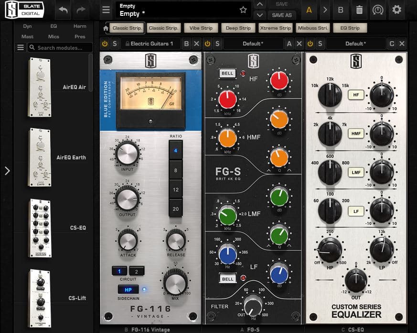Toggle the LF band button on CS-EQ
This screenshot has height=333, width=417.
pos(356,211)
